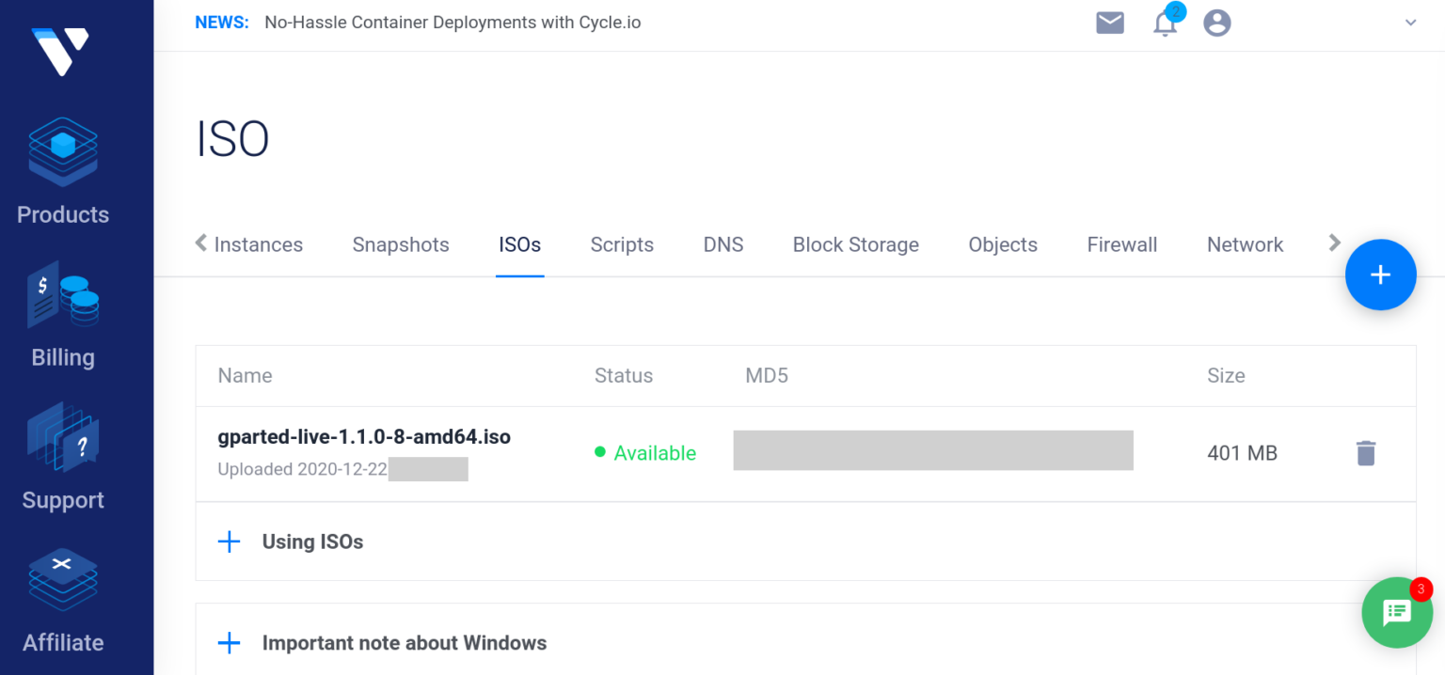Switch to the Snapshots tab
Viewport: 1445px width, 675px height.
coord(401,244)
